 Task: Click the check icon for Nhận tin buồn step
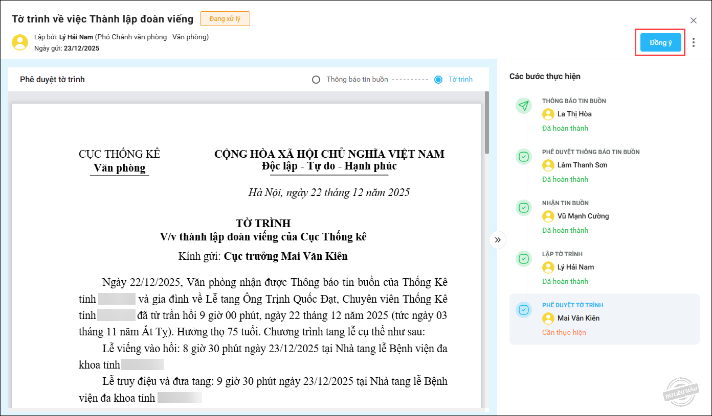523,208
